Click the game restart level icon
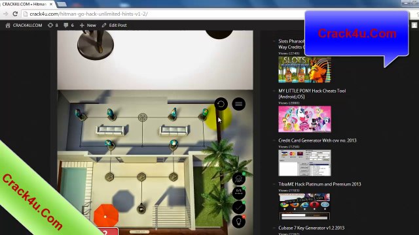The width and height of the screenshot is (419, 235). [221, 104]
